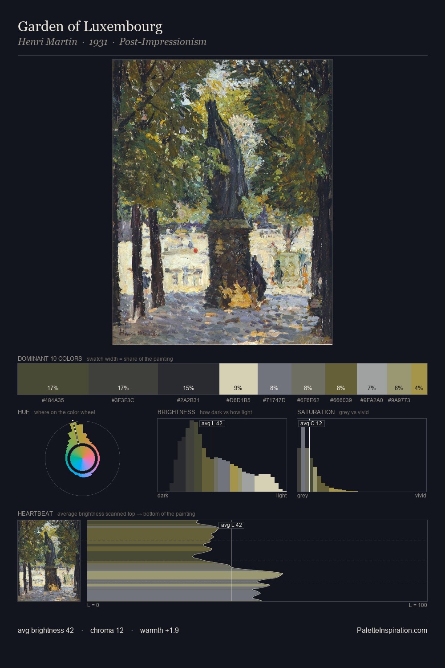
Task: Click the #71747D hex code label
Action: click(x=274, y=400)
